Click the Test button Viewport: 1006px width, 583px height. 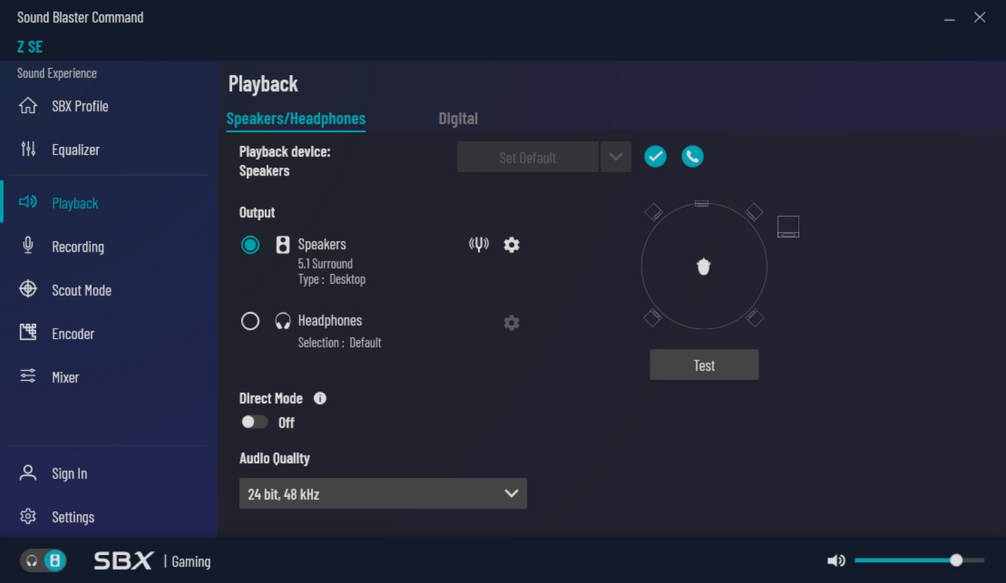704,365
